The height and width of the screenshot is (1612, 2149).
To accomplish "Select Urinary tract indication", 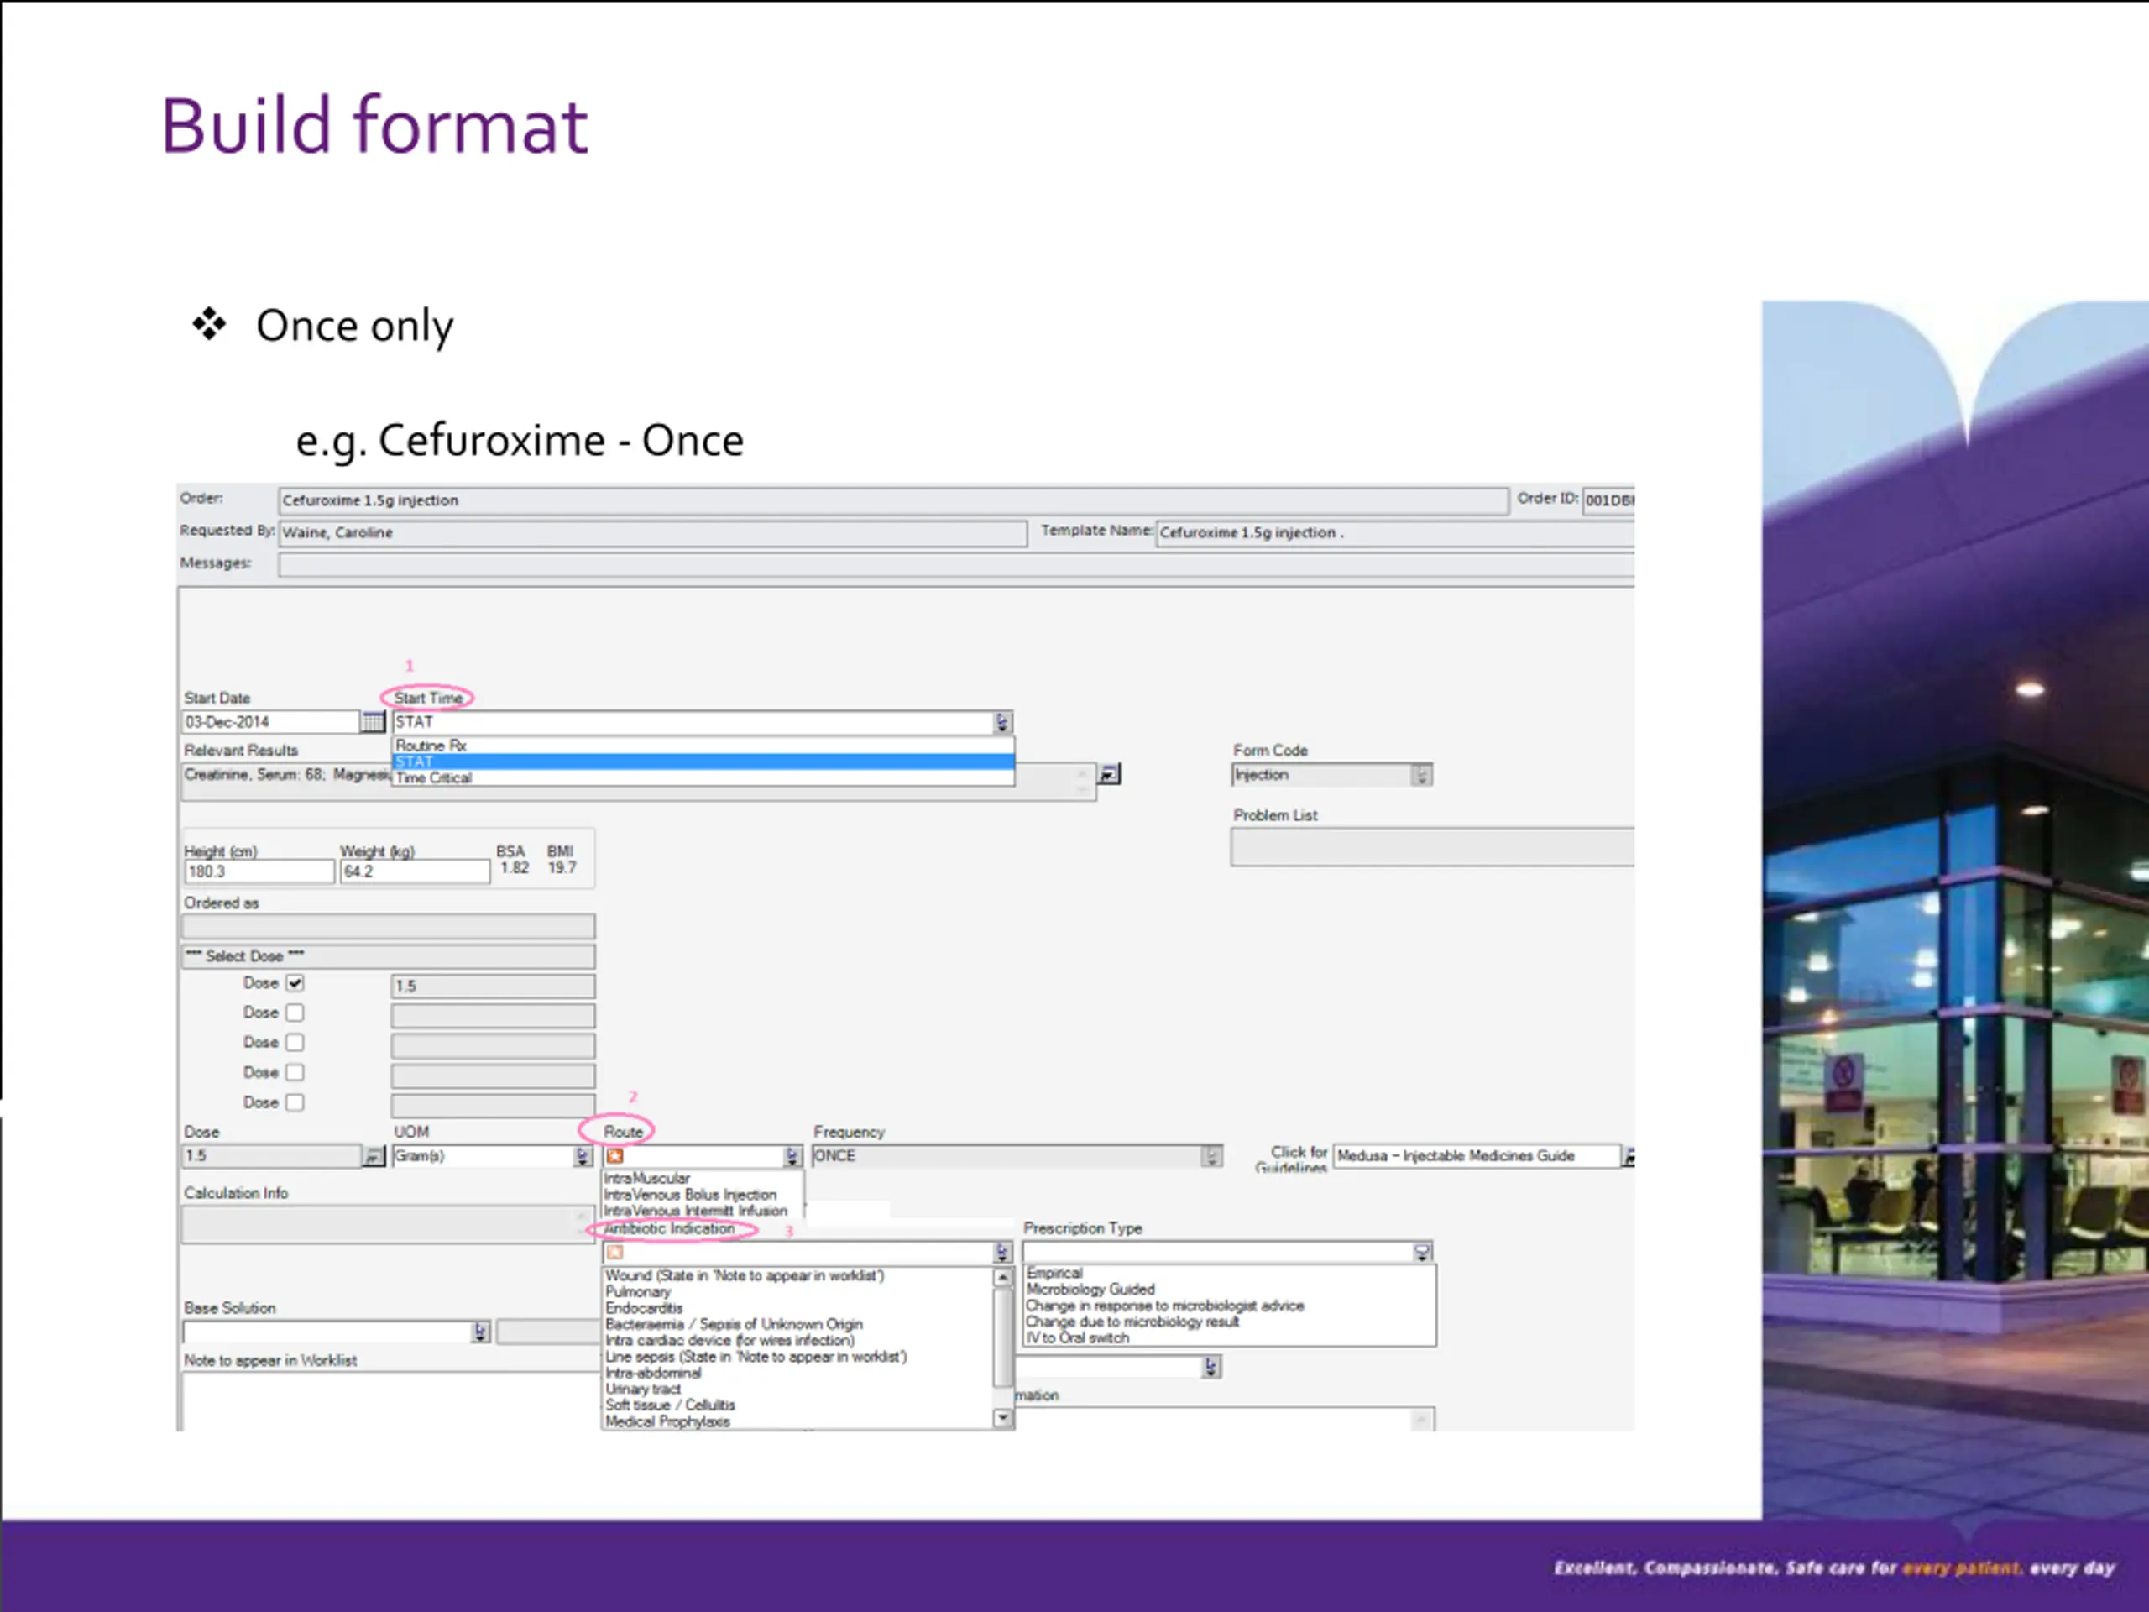I will (797, 1390).
